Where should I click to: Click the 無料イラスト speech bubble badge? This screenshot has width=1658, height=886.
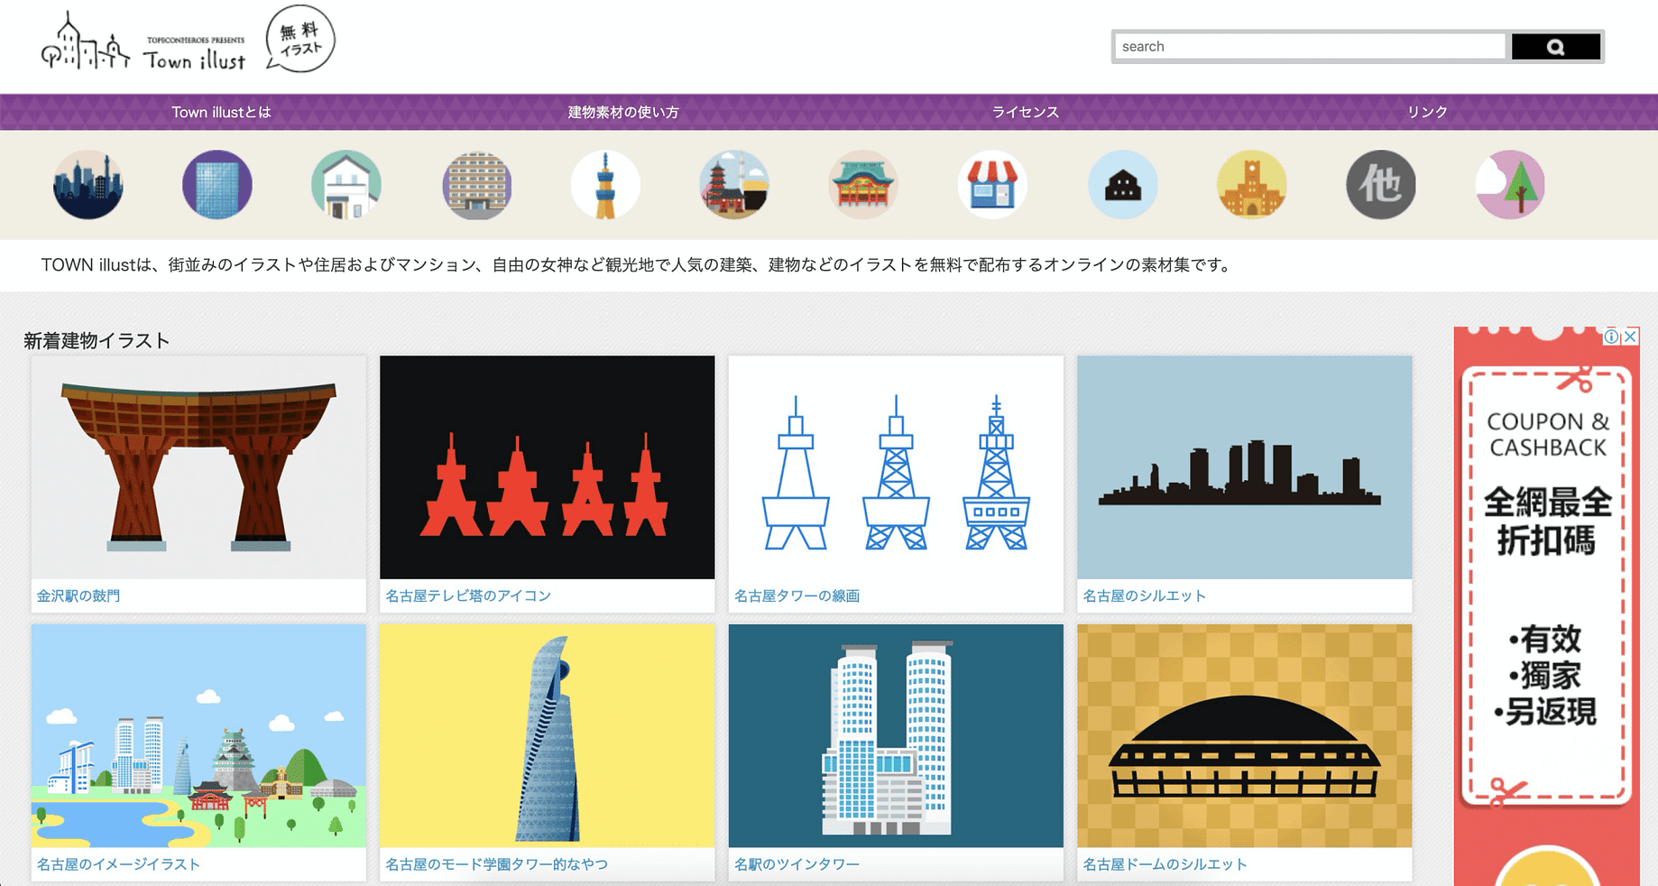coord(300,40)
